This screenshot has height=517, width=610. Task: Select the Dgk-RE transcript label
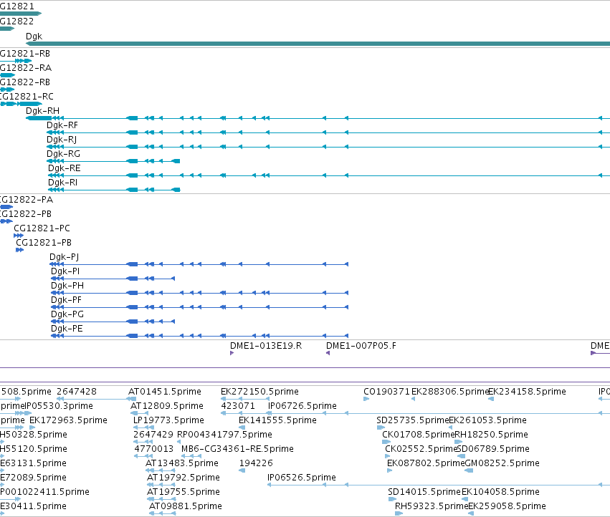(x=65, y=168)
